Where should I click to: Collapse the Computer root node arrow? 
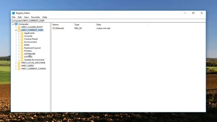point(13,24)
